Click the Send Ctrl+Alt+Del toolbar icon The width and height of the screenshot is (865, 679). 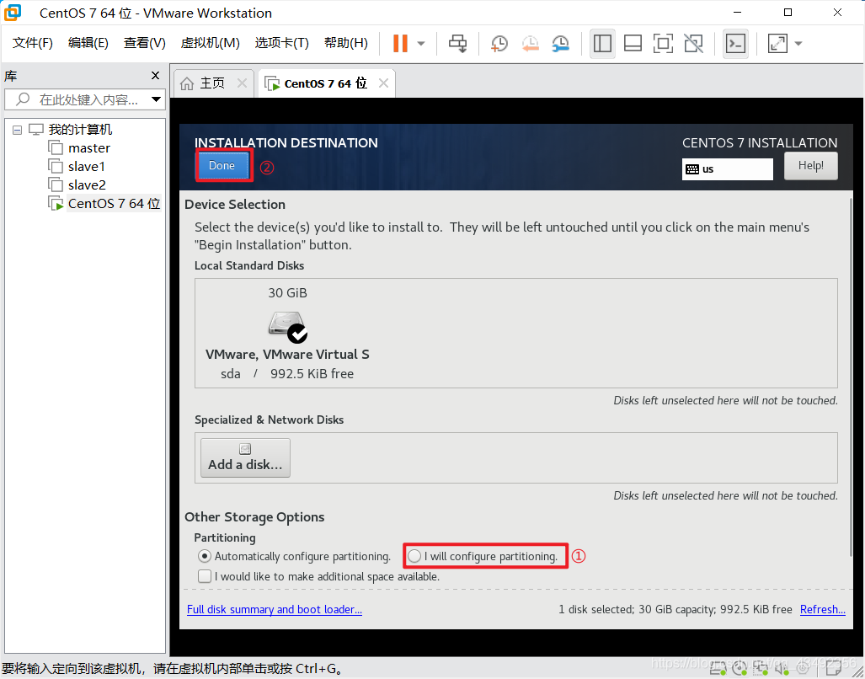[457, 43]
